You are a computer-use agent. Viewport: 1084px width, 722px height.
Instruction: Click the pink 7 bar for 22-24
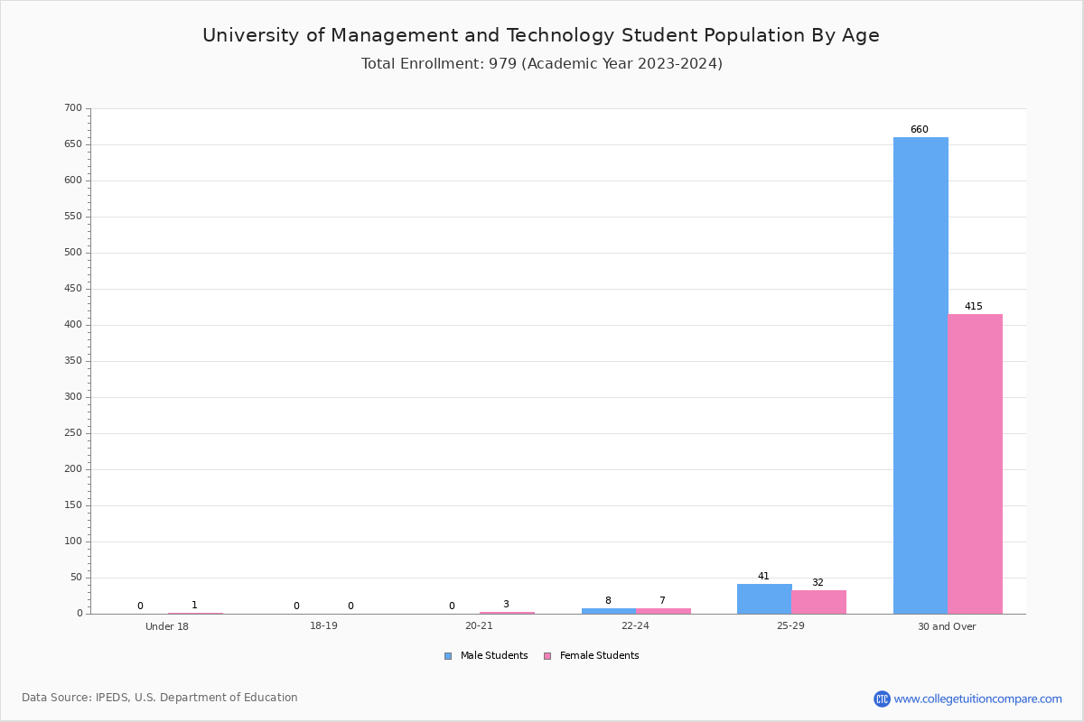tap(663, 611)
